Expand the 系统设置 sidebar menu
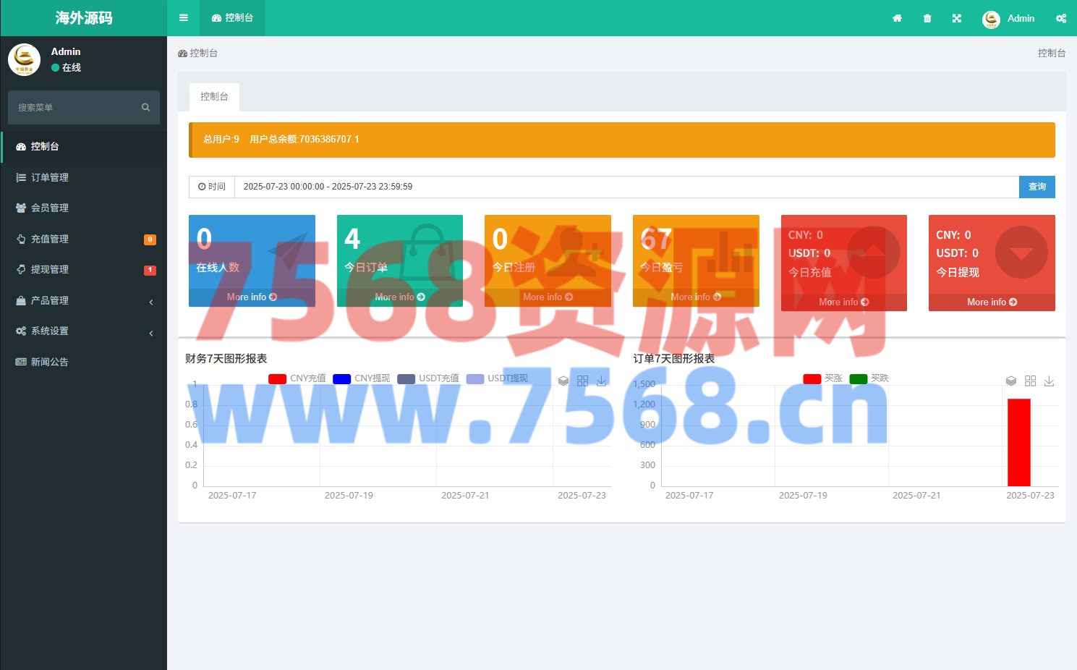 tap(84, 331)
